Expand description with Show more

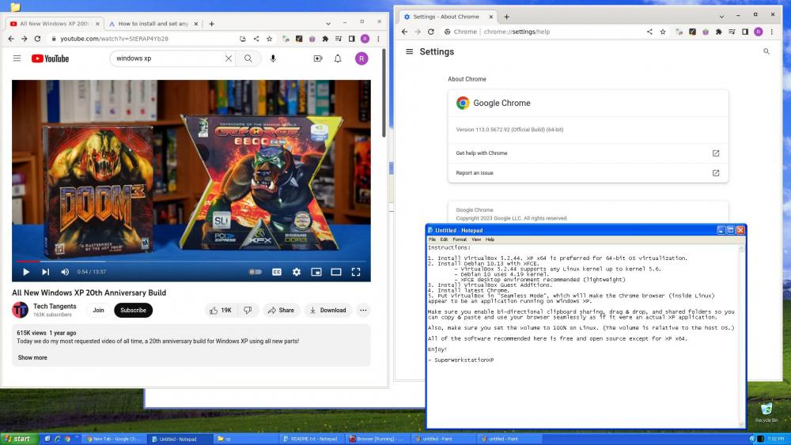(32, 357)
